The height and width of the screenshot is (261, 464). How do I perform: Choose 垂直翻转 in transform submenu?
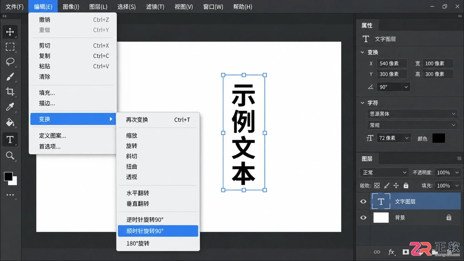point(158,204)
